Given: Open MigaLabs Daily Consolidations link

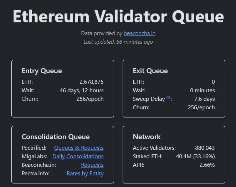Looking at the screenshot, I should (78, 156).
